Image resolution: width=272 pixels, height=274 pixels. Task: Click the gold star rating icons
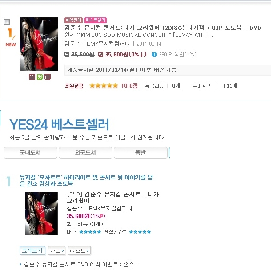(x=104, y=86)
